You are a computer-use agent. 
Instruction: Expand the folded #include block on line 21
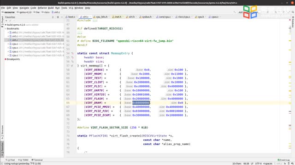(x=95, y=20)
